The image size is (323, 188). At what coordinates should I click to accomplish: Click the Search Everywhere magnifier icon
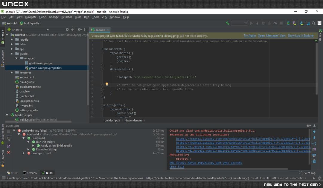[x=313, y=23]
